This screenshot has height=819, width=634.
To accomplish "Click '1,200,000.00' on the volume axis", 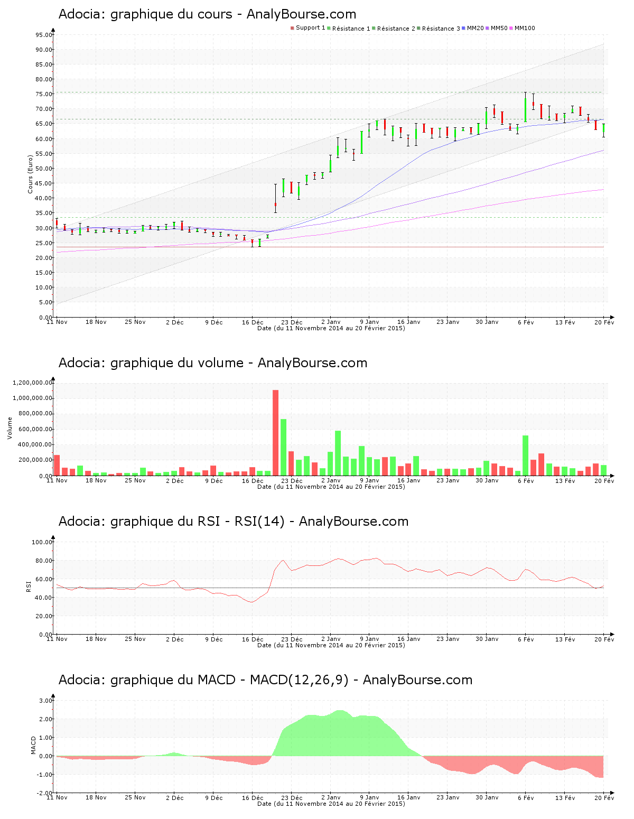I will (33, 383).
